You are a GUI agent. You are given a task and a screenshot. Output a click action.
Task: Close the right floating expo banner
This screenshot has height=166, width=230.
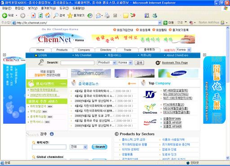[204, 55]
